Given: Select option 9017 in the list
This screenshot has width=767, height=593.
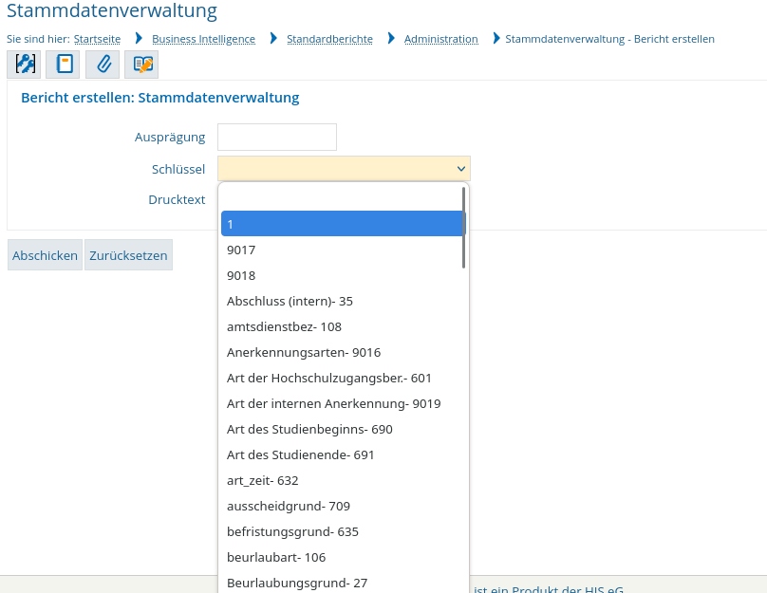Looking at the screenshot, I should [x=343, y=250].
